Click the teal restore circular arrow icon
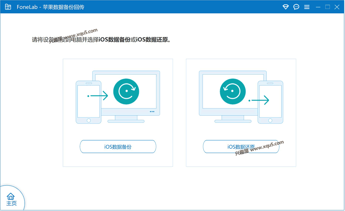The image size is (345, 211). 233,92
